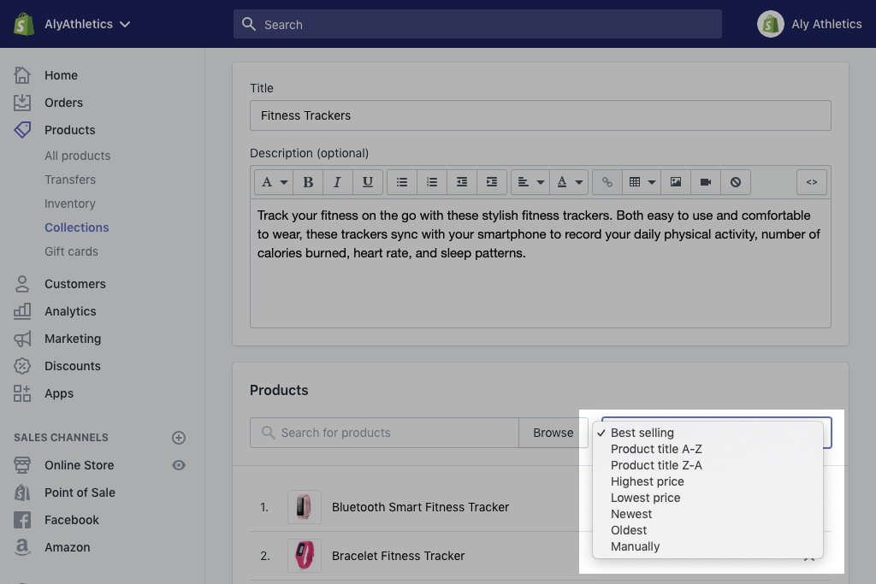Apply Italic formatting in editor
Screen dimensions: 876x584
coord(337,182)
